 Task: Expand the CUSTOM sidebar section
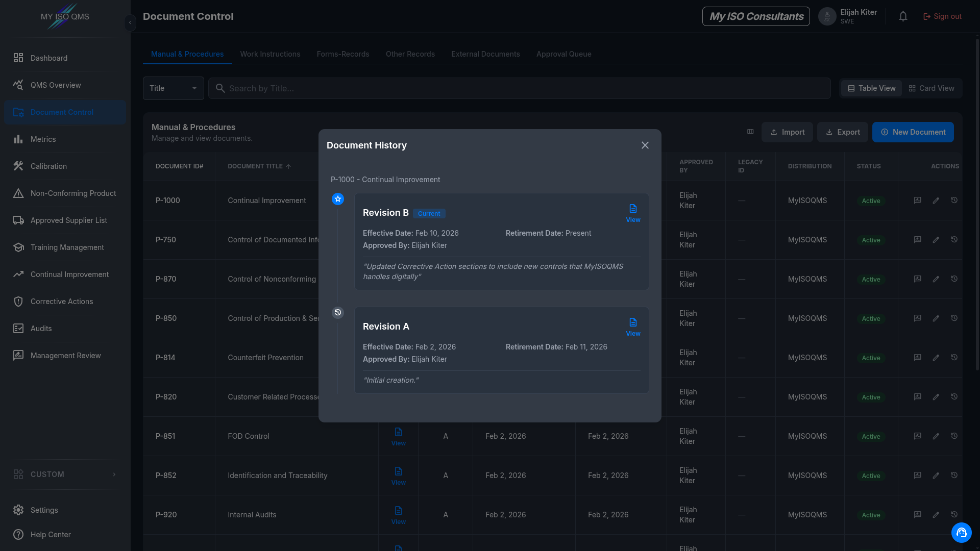tap(65, 474)
